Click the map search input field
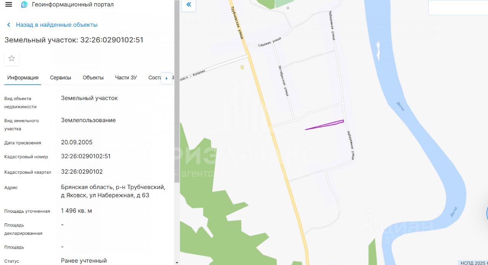488x265 pixels. (x=458, y=8)
